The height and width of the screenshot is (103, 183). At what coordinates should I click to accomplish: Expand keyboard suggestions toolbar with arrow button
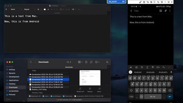130,72
